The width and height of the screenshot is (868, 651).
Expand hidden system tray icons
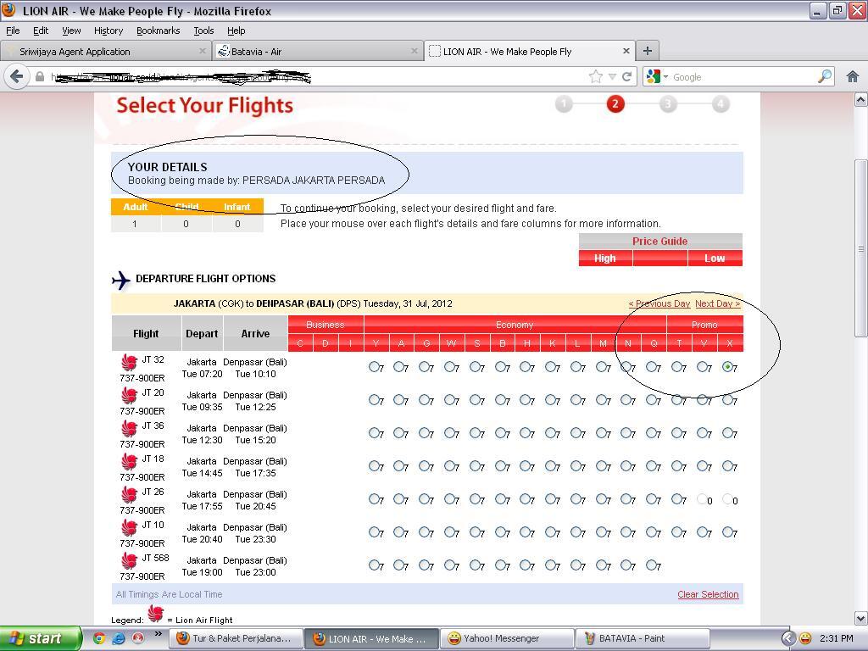787,638
